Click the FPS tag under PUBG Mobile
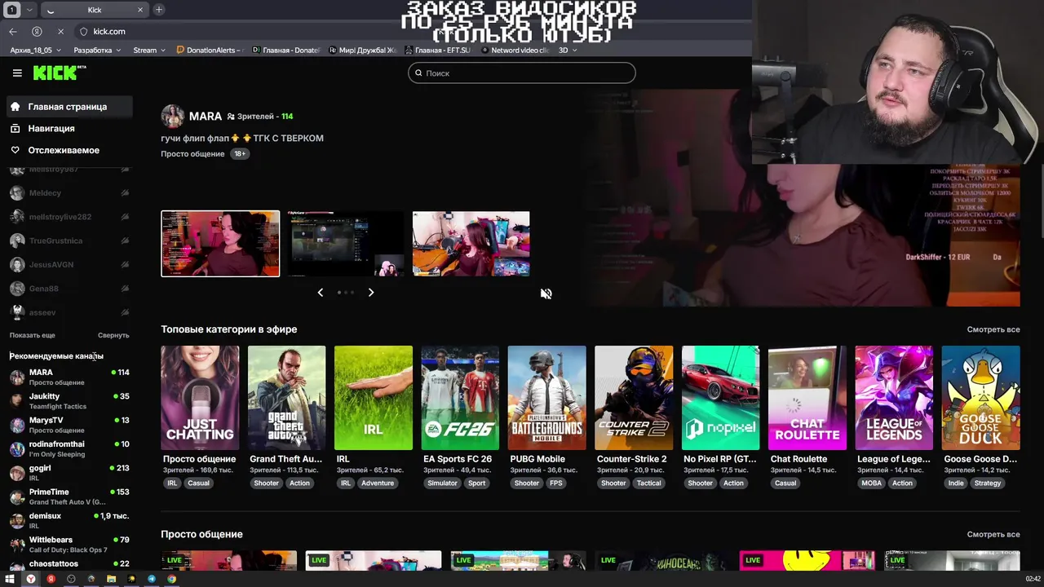The width and height of the screenshot is (1044, 587). [556, 483]
